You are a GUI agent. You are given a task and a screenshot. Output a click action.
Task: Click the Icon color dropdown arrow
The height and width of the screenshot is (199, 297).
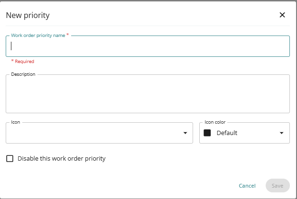click(x=282, y=133)
